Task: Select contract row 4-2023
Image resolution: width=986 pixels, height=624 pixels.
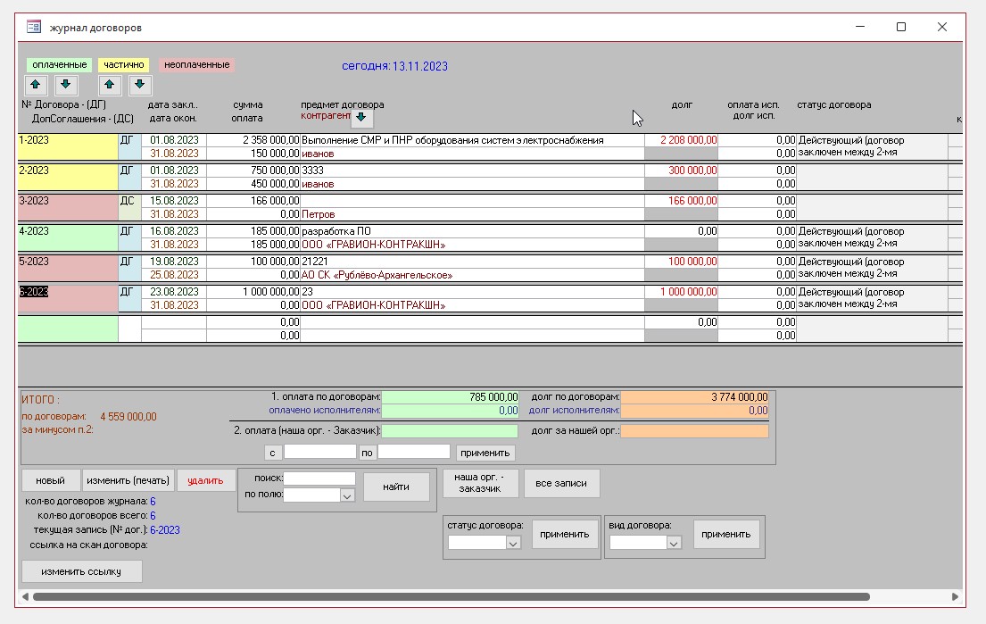Action: [x=68, y=231]
